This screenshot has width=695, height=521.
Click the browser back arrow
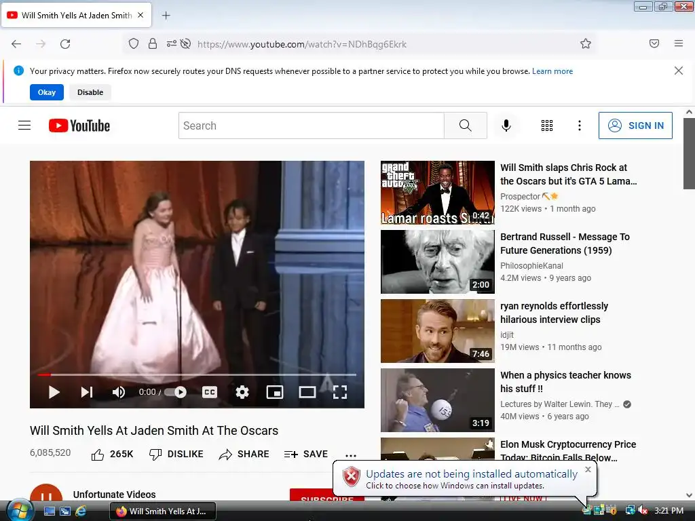(16, 44)
